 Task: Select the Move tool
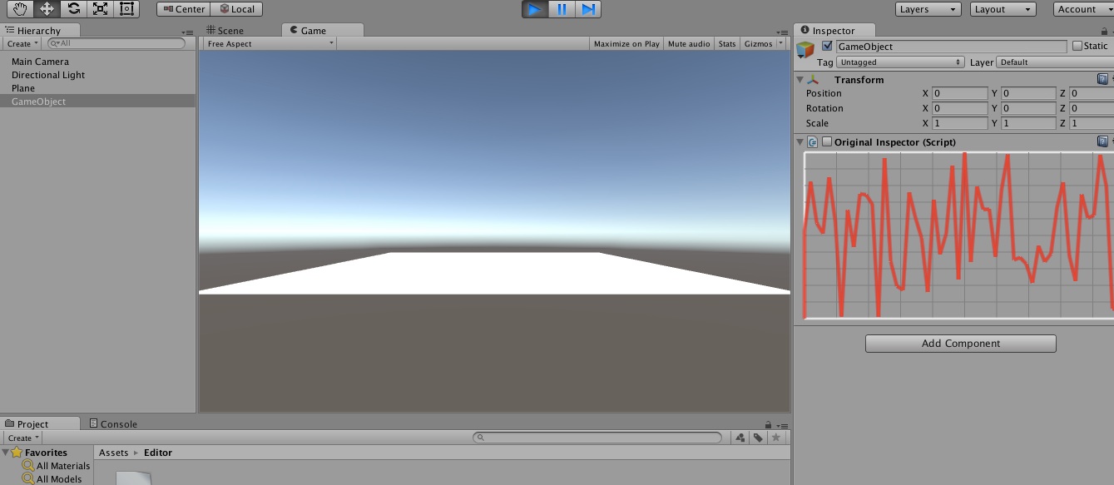click(48, 8)
